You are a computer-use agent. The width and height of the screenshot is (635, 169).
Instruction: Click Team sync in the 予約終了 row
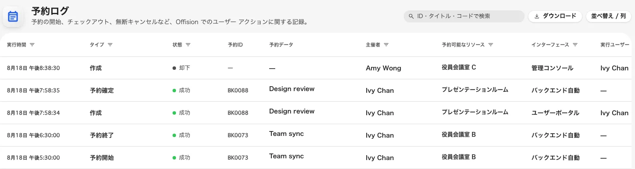coord(286,134)
